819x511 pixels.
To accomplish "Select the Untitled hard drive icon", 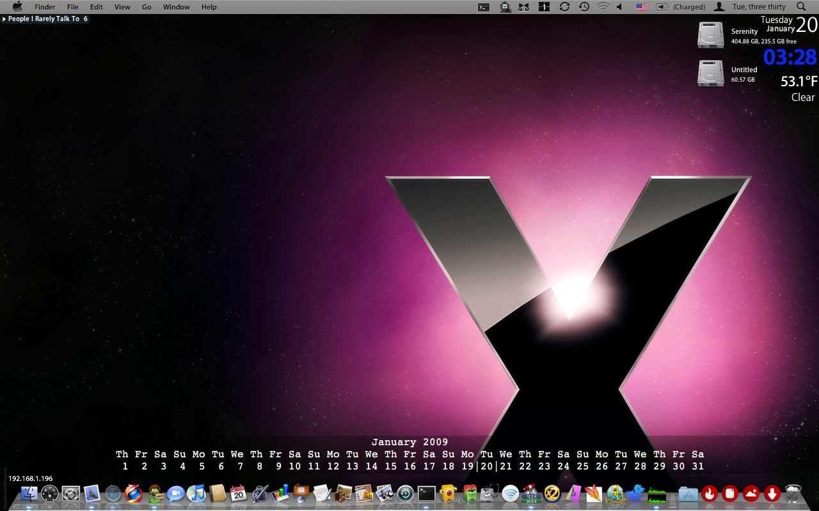I will pos(711,73).
